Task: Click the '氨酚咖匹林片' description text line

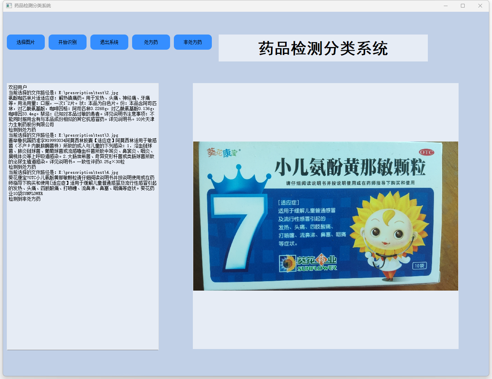Action: point(79,98)
